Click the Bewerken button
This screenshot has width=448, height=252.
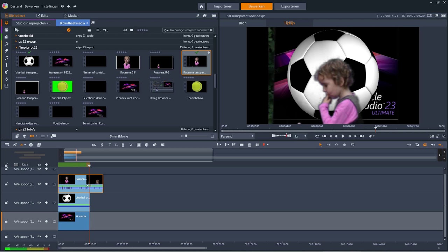coord(257,6)
